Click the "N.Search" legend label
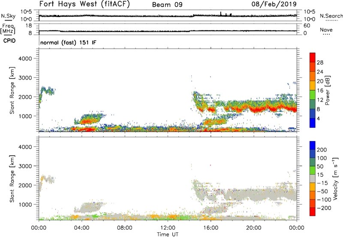The width and height of the screenshot is (343, 237). 331,16
